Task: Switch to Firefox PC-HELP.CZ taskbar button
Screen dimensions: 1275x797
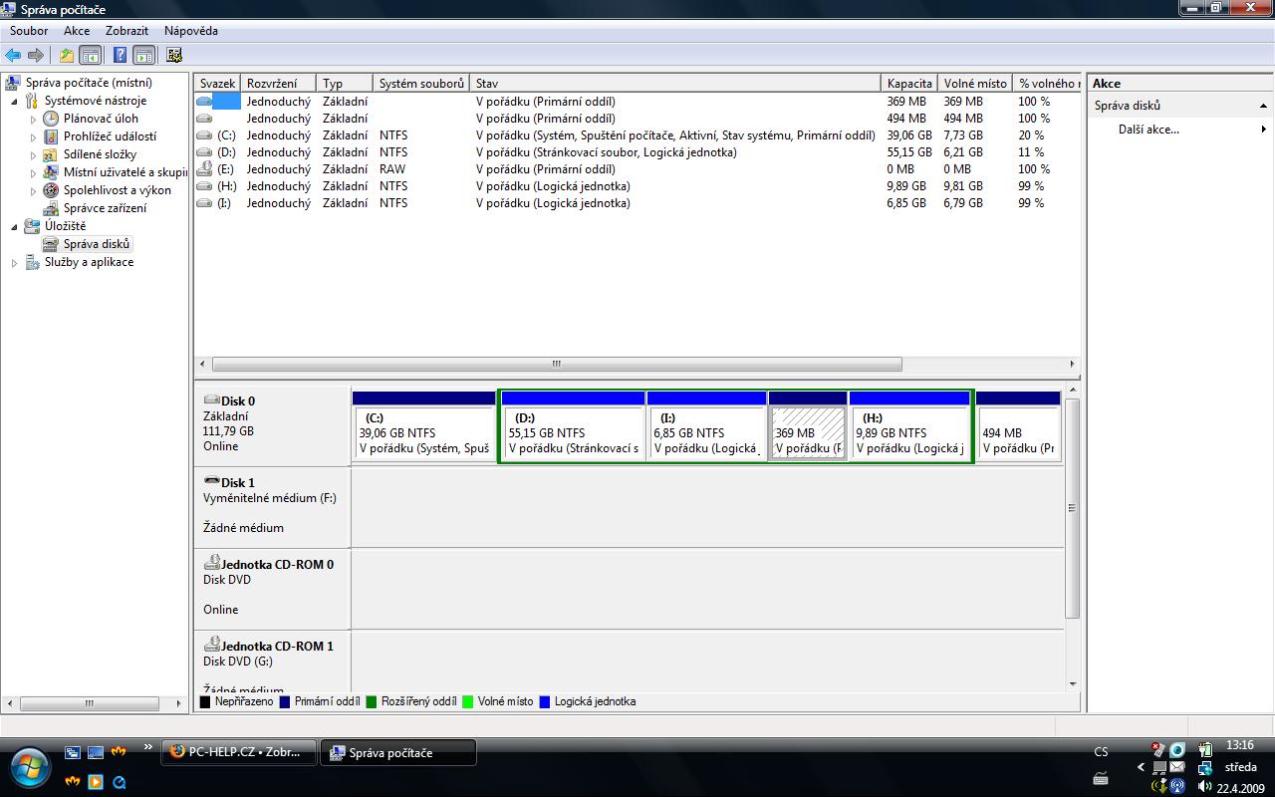Action: coord(238,752)
